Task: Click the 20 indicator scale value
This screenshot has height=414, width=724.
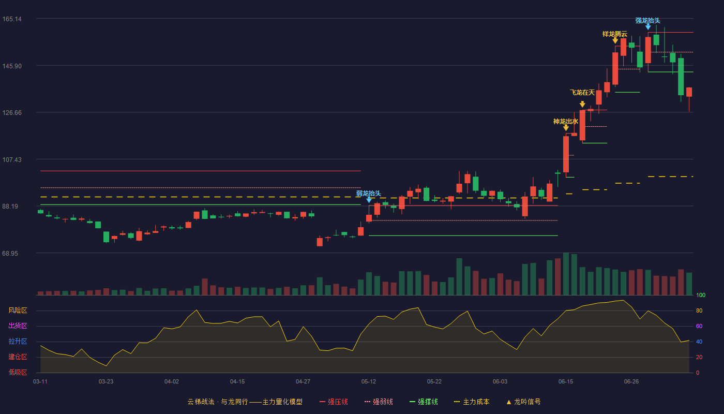Action: tap(699, 357)
